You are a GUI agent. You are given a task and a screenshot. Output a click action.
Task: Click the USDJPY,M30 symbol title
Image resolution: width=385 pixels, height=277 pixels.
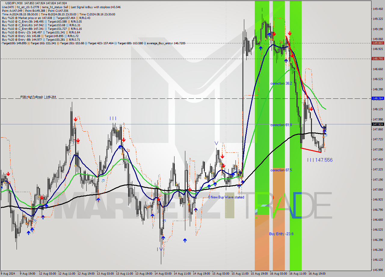14,3
